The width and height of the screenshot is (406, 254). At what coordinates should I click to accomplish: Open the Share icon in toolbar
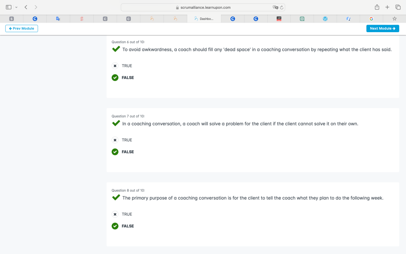tap(377, 7)
